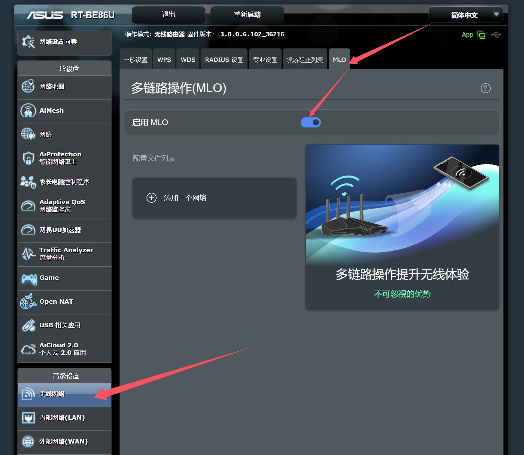Open 家长电脑控制程序 menu label
This screenshot has height=455, width=524.
(64, 182)
